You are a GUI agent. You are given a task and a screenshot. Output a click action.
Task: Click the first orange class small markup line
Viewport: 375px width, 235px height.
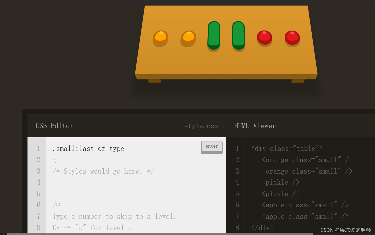coord(307,159)
